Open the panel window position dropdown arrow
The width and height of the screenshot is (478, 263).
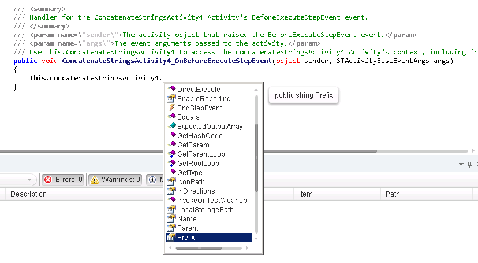pos(460,164)
